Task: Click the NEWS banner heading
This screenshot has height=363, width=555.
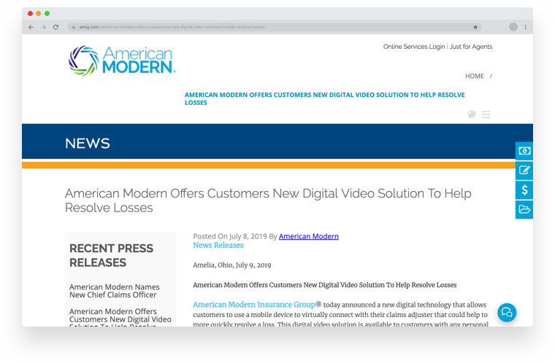Action: coord(88,144)
